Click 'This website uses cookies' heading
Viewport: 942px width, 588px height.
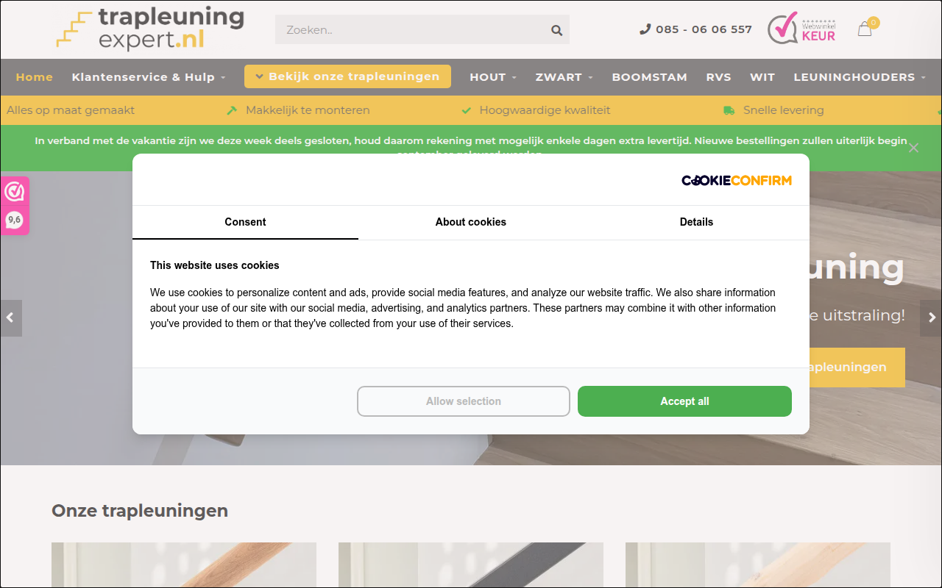[x=215, y=265]
